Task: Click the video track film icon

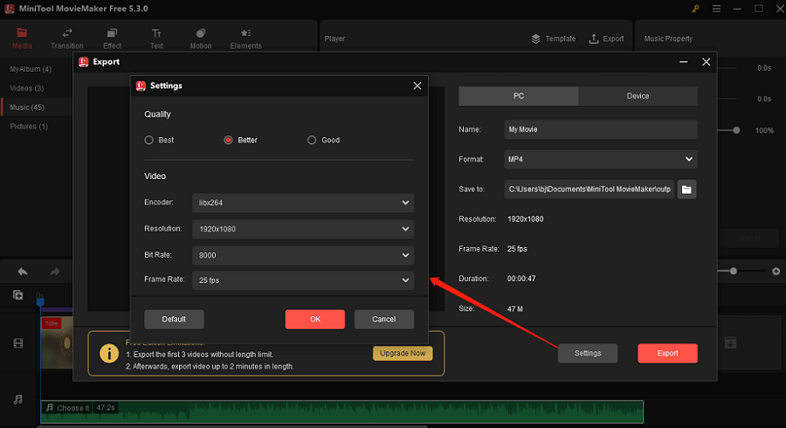Action: [x=18, y=343]
